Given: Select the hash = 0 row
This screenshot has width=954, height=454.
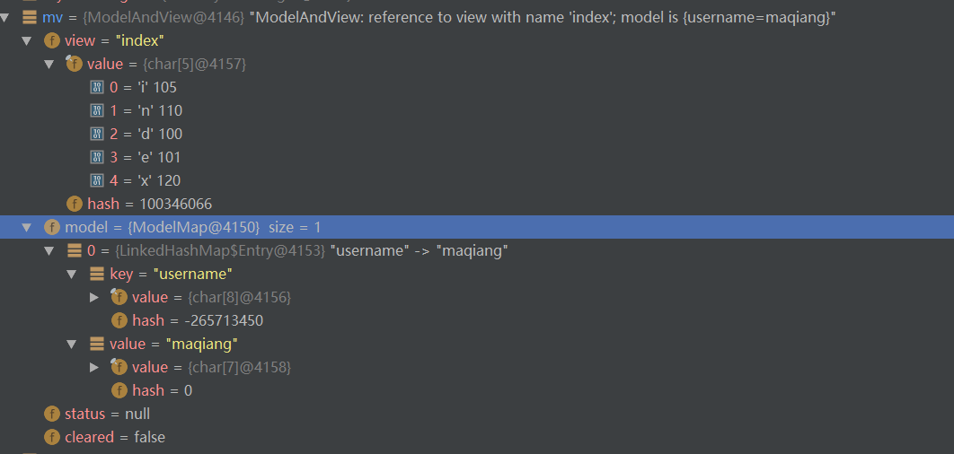Looking at the screenshot, I should coord(162,390).
